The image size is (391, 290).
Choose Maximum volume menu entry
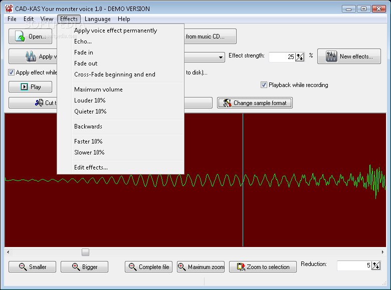pyautogui.click(x=121, y=89)
